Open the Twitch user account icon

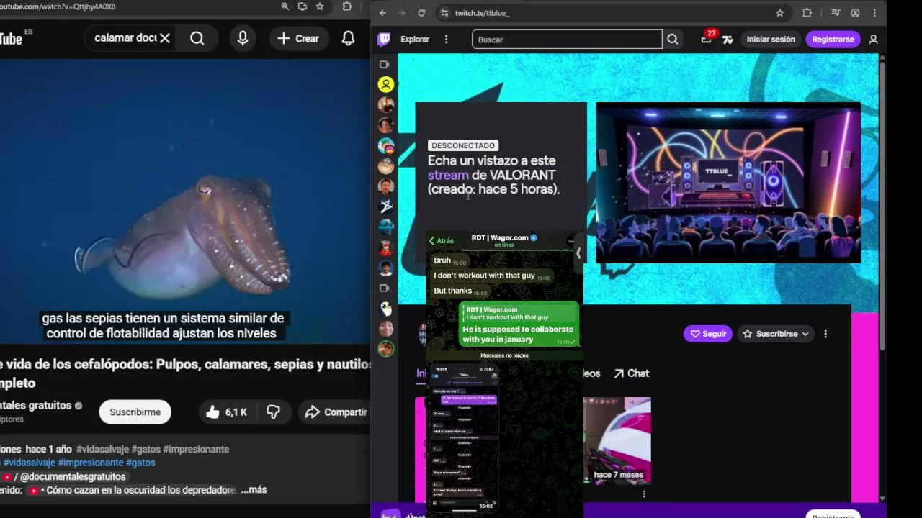pos(874,40)
